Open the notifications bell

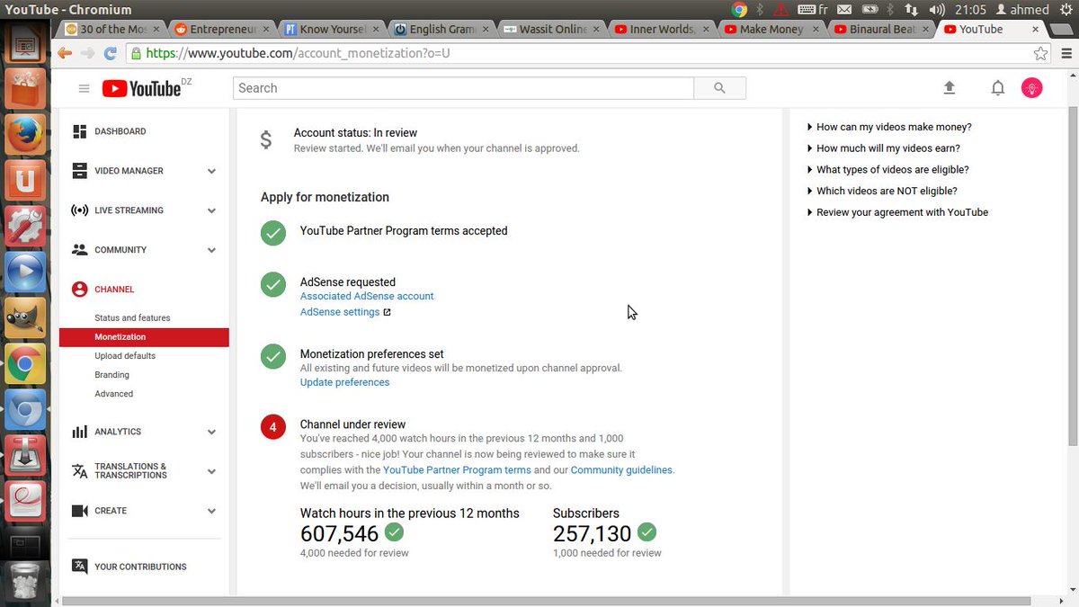point(997,88)
